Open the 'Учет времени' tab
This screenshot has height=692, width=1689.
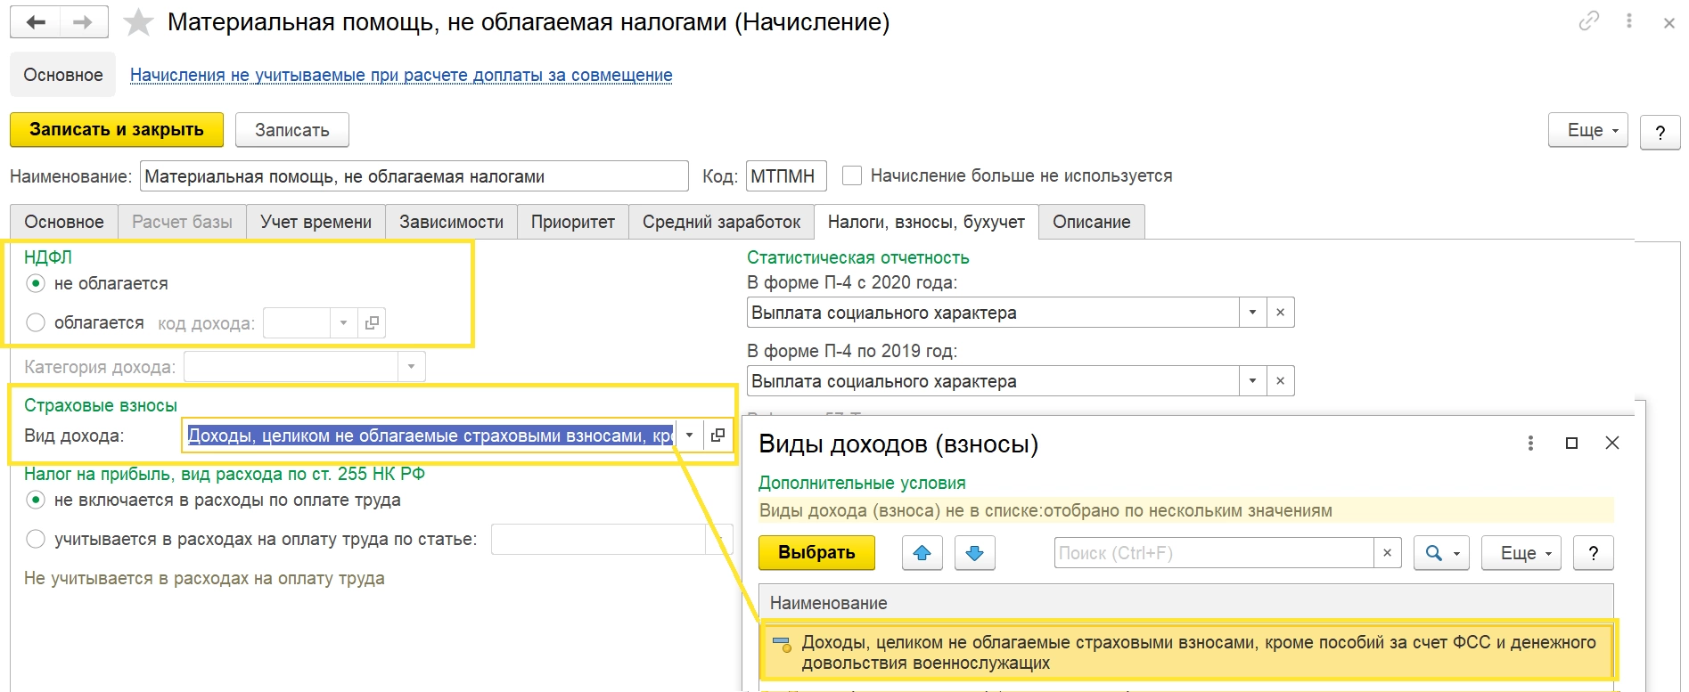316,222
